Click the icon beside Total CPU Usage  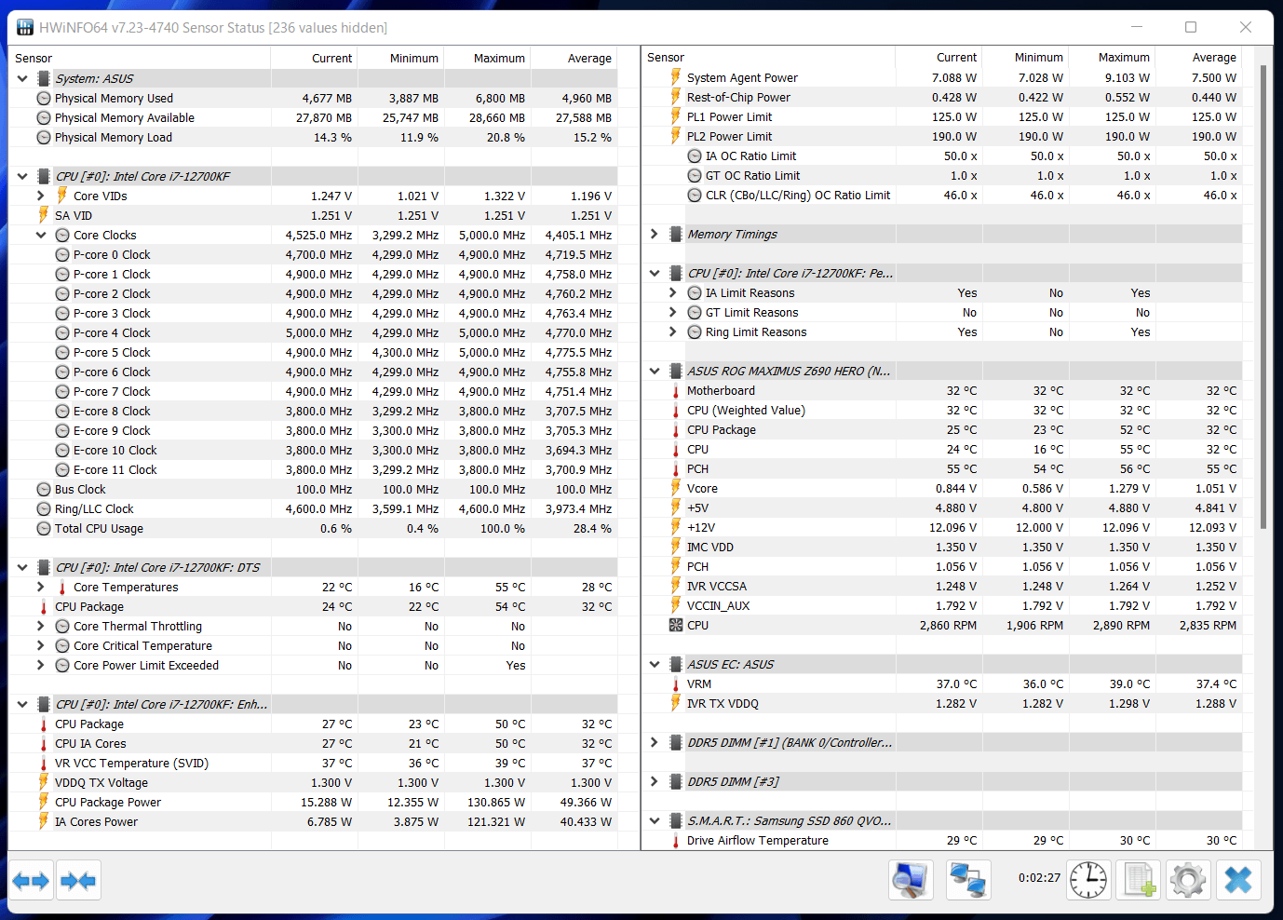pyautogui.click(x=44, y=529)
